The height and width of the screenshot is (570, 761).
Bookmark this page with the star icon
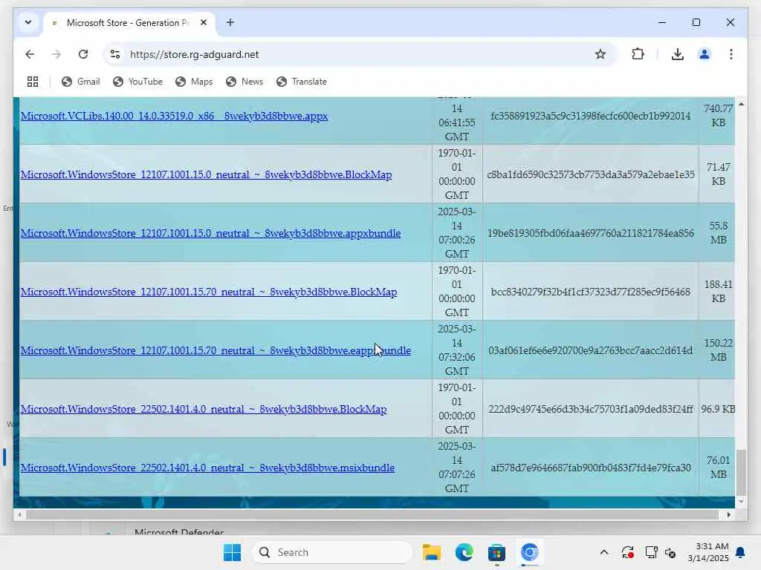point(600,54)
